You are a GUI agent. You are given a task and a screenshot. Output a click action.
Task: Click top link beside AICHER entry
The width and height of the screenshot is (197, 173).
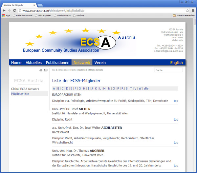(x=176, y=120)
